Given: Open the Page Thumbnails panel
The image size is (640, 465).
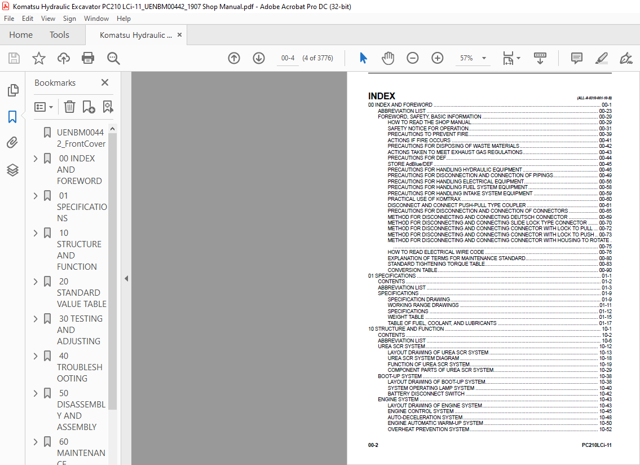Looking at the screenshot, I should pos(12,90).
